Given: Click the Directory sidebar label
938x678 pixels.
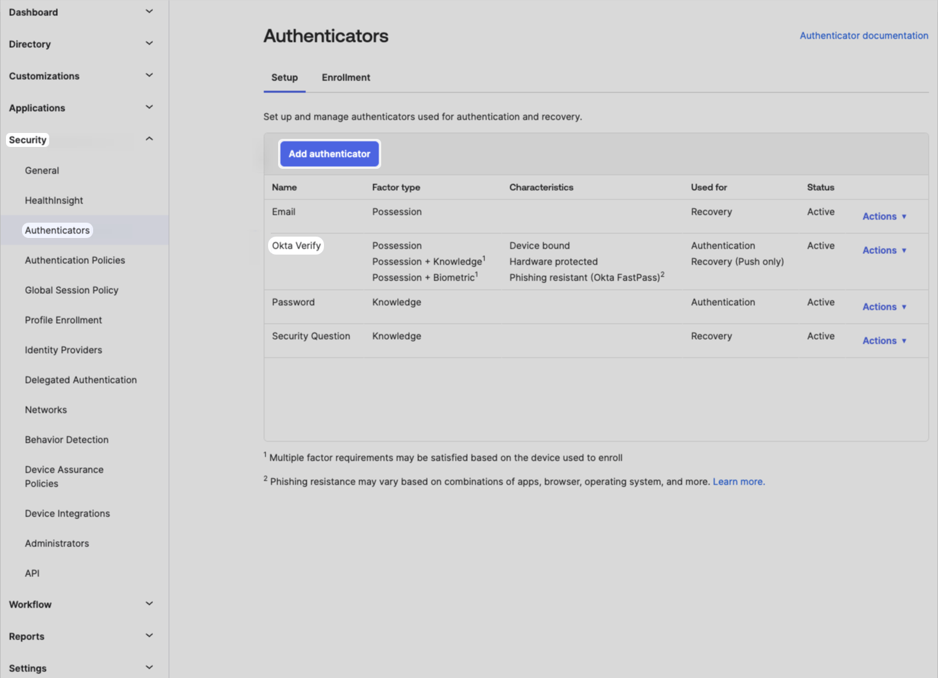Looking at the screenshot, I should pyautogui.click(x=30, y=44).
